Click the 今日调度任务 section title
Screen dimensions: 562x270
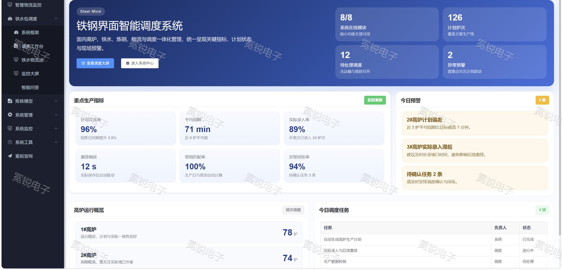click(334, 210)
